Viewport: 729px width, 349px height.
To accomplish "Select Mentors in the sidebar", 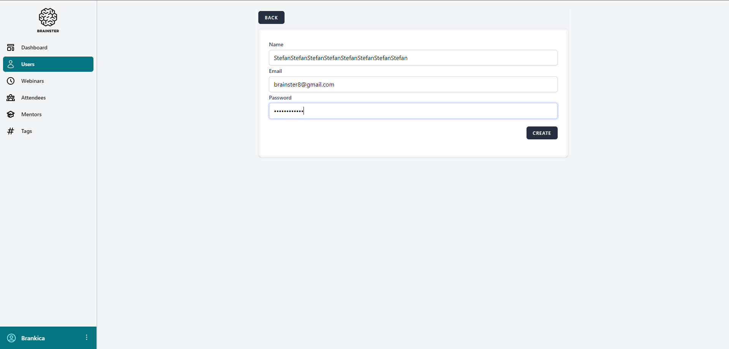I will point(32,114).
